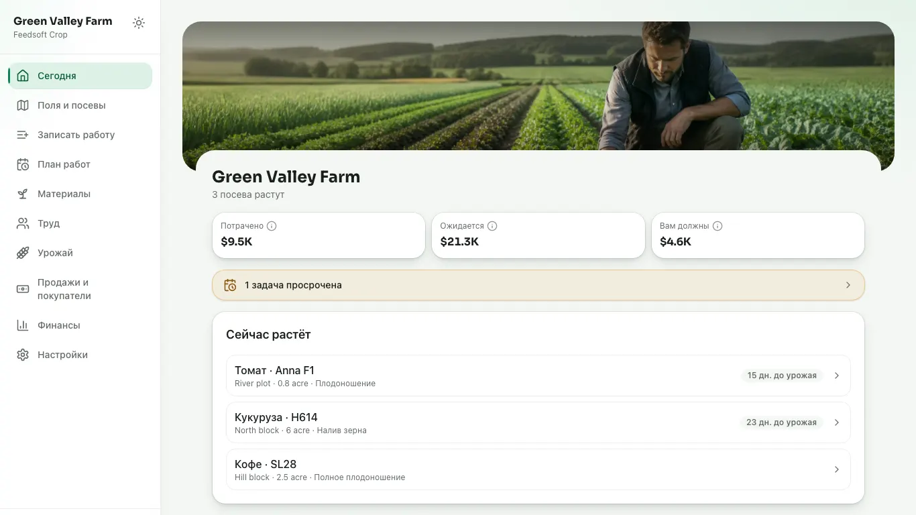Click the chevron on Томат · Anna F1 row
The width and height of the screenshot is (916, 515).
837,376
